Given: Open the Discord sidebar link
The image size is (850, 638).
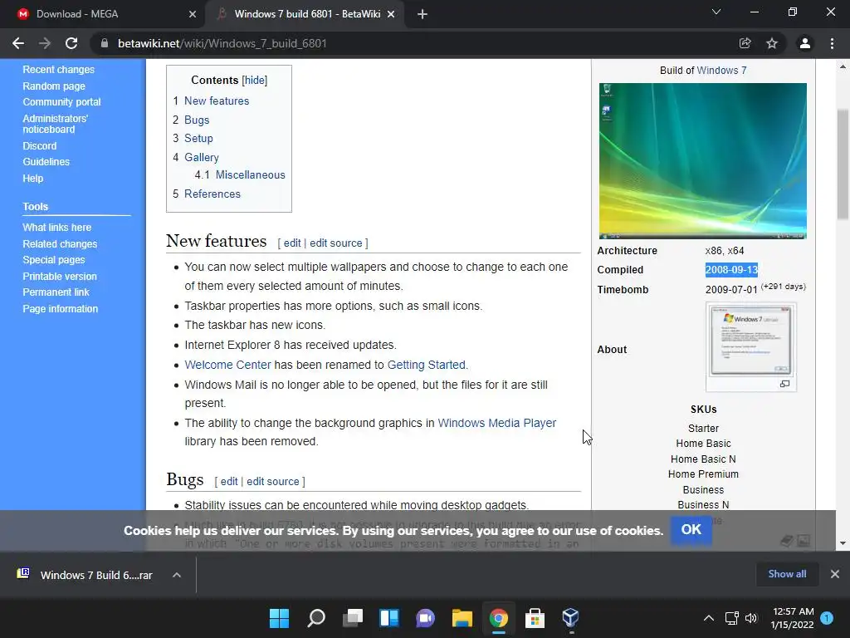Looking at the screenshot, I should [x=40, y=146].
